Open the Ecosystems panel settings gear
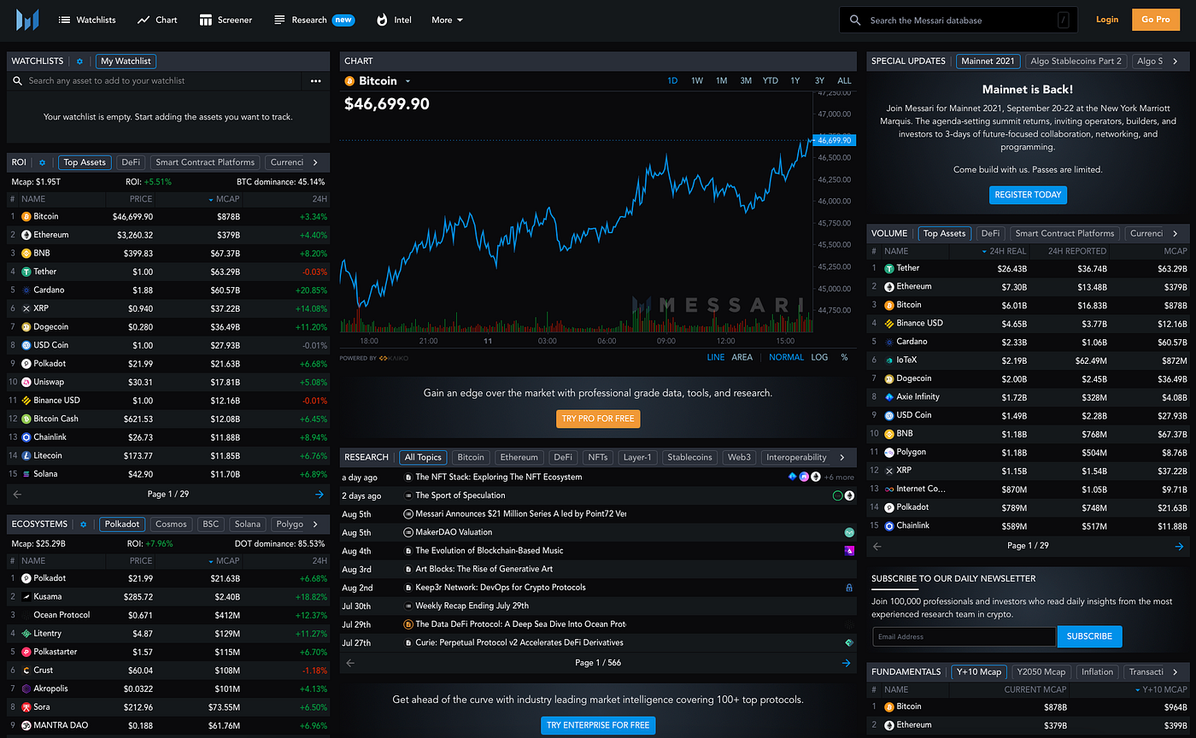This screenshot has width=1196, height=738. pyautogui.click(x=83, y=524)
